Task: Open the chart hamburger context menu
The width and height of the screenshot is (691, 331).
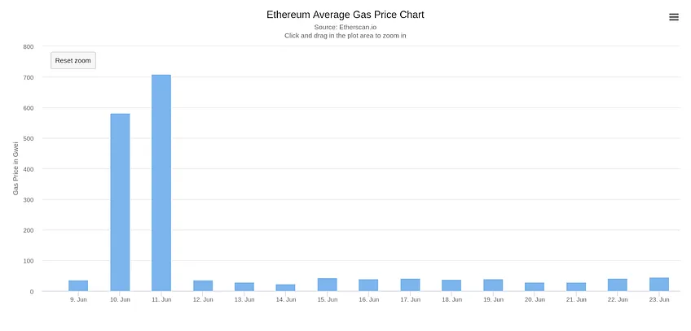Action: [x=674, y=17]
